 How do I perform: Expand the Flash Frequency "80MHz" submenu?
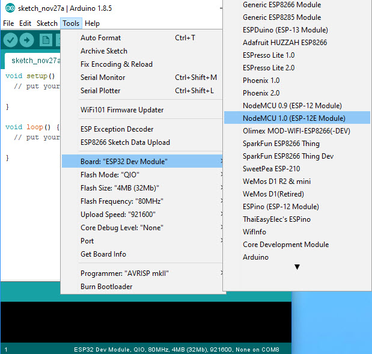(x=142, y=201)
